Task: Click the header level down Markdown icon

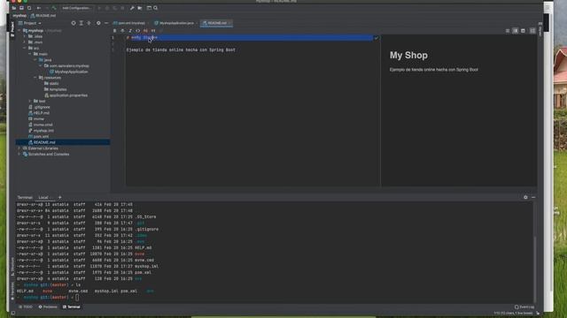Action: [153, 31]
